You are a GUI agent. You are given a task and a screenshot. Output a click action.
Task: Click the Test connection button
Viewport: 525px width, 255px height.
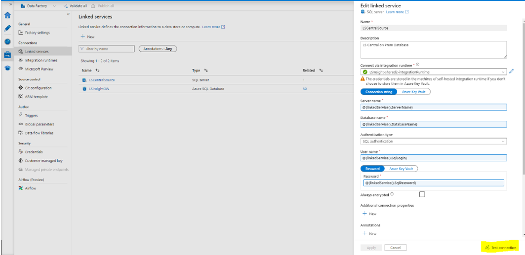point(500,248)
